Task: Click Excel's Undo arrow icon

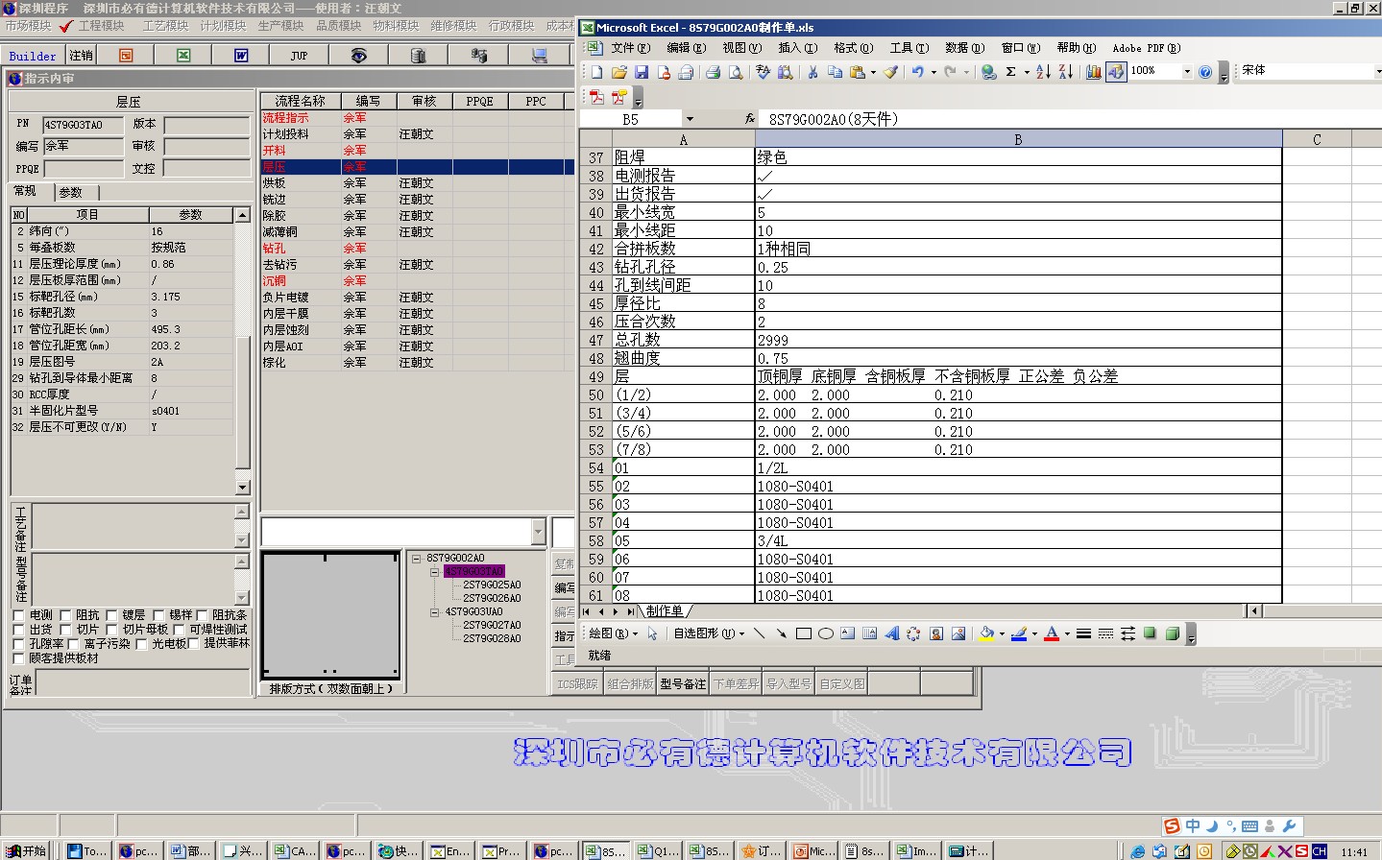Action: tap(917, 71)
